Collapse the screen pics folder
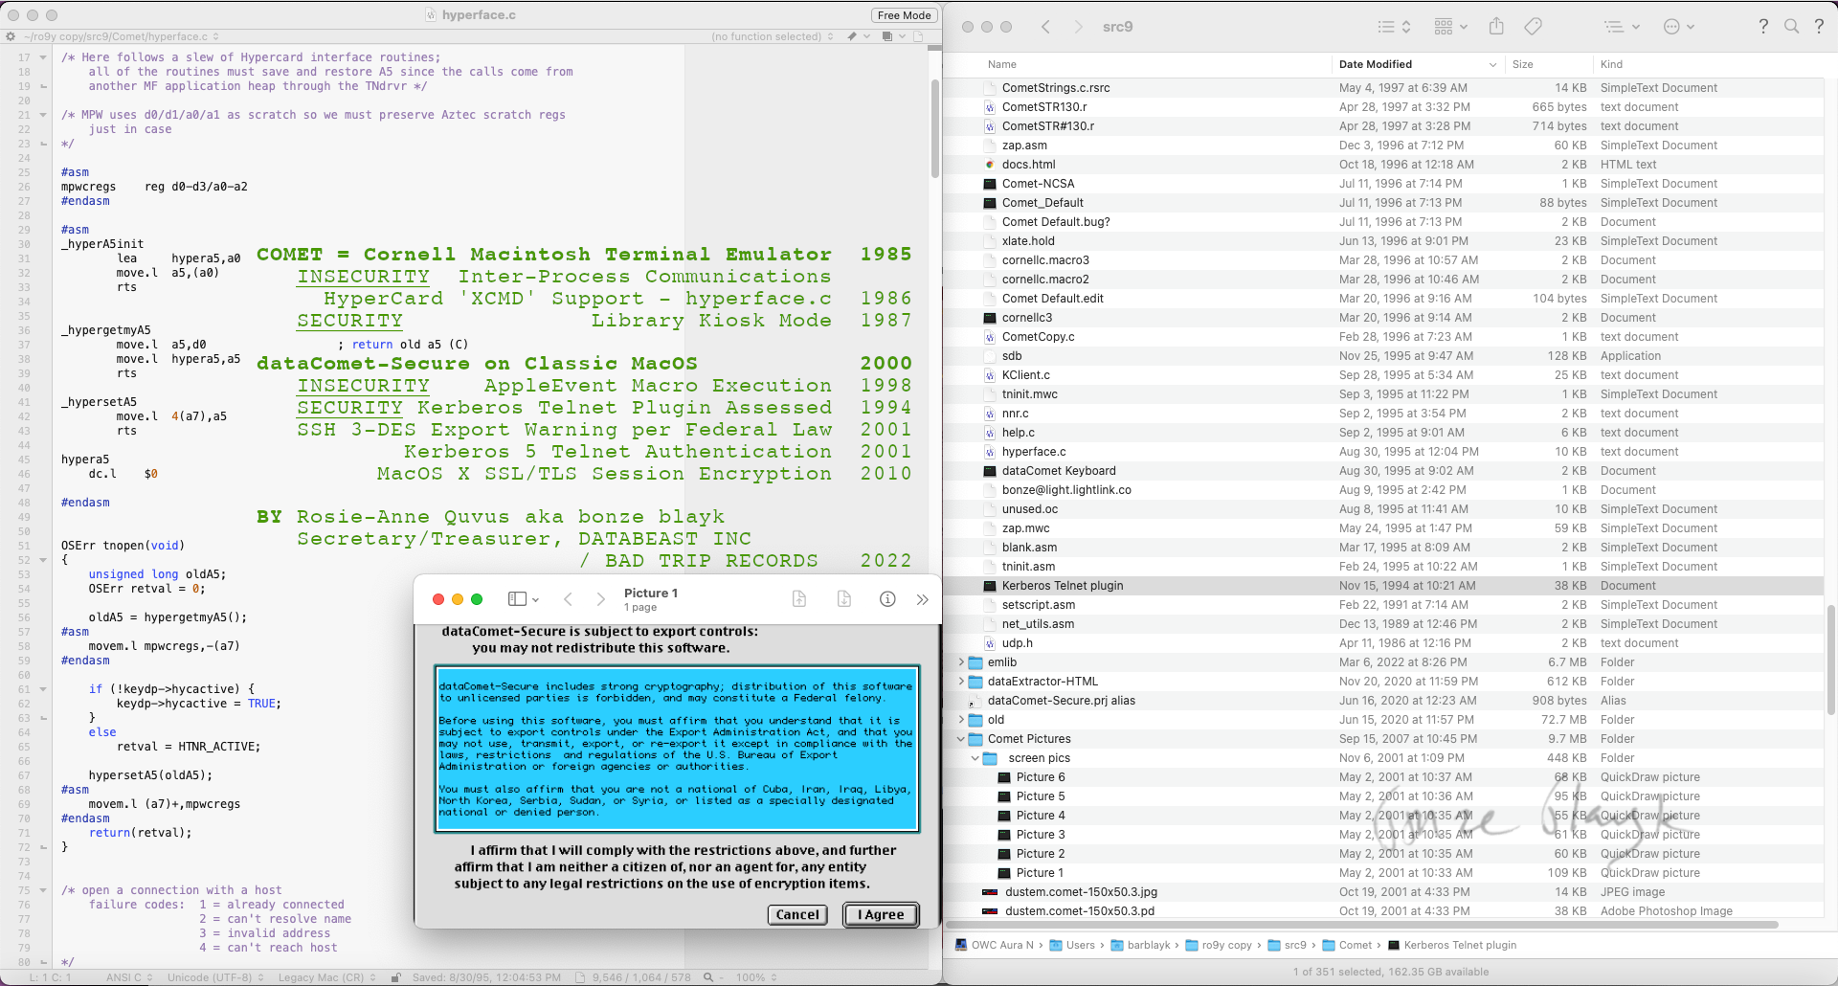Viewport: 1838px width, 986px height. pyautogui.click(x=975, y=758)
